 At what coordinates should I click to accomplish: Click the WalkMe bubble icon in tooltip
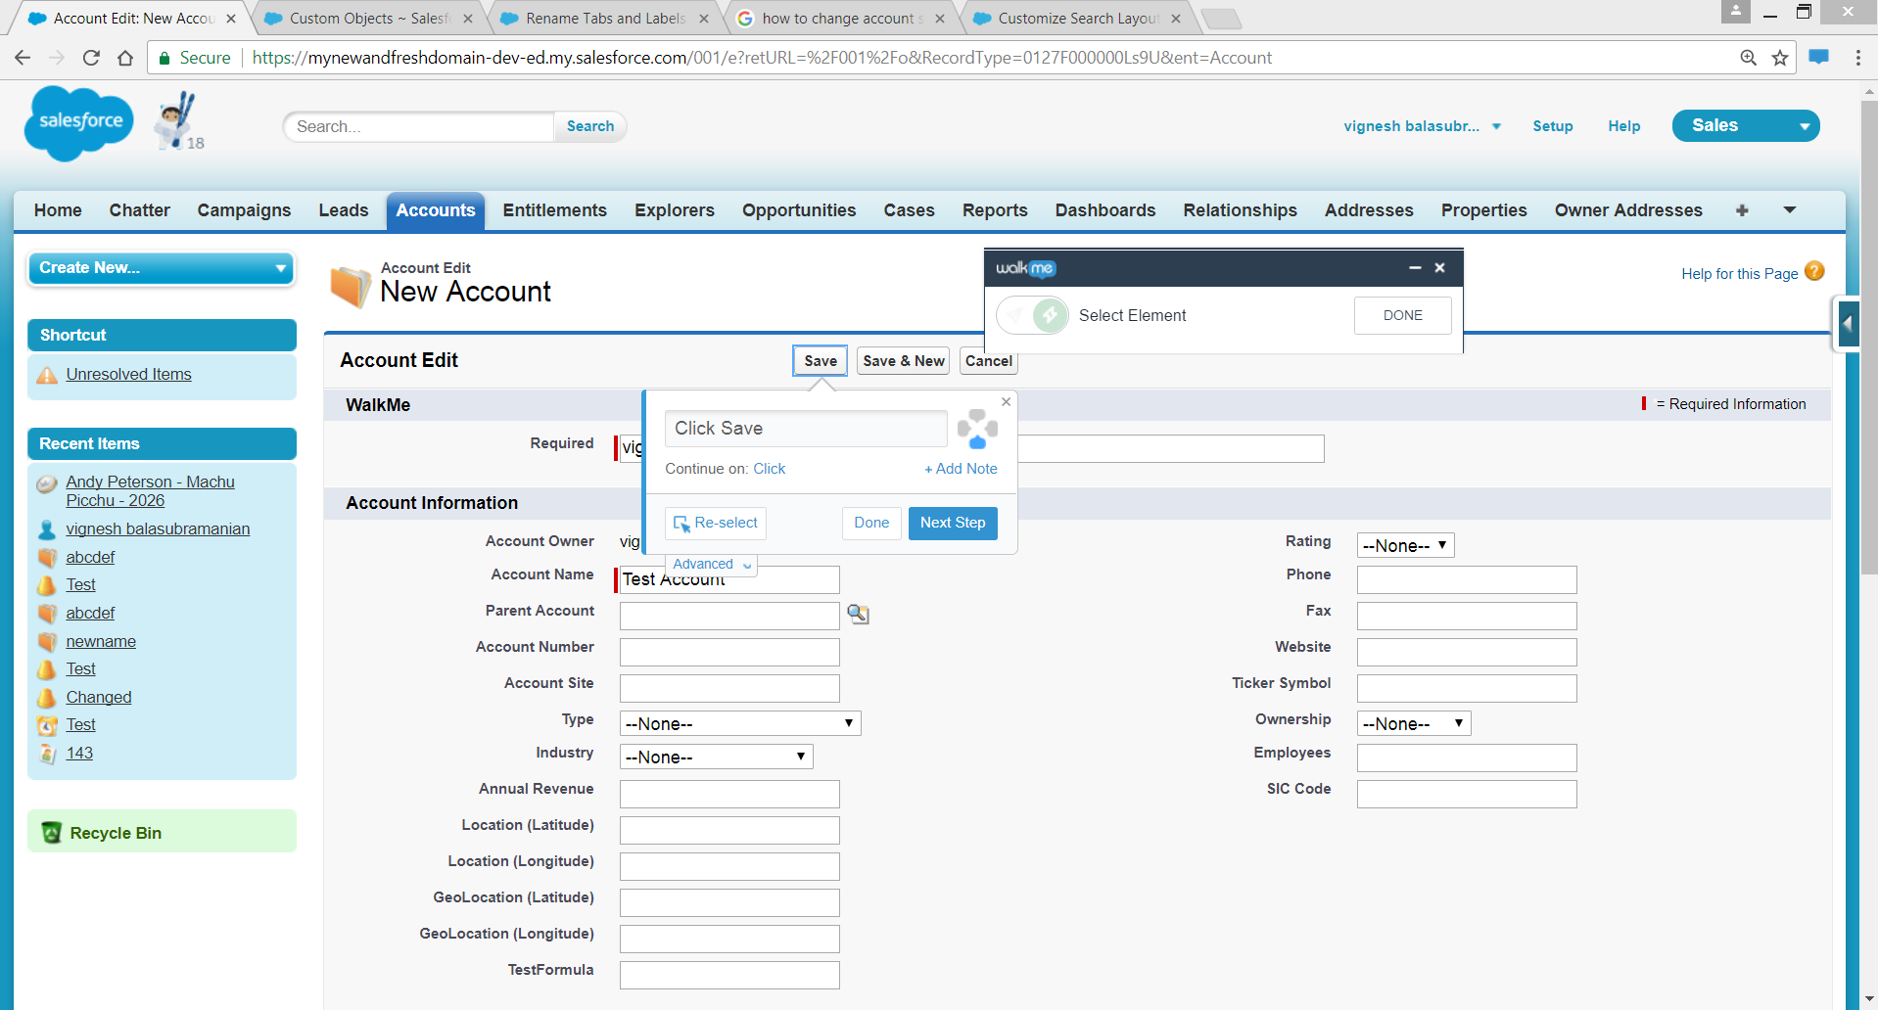977,429
